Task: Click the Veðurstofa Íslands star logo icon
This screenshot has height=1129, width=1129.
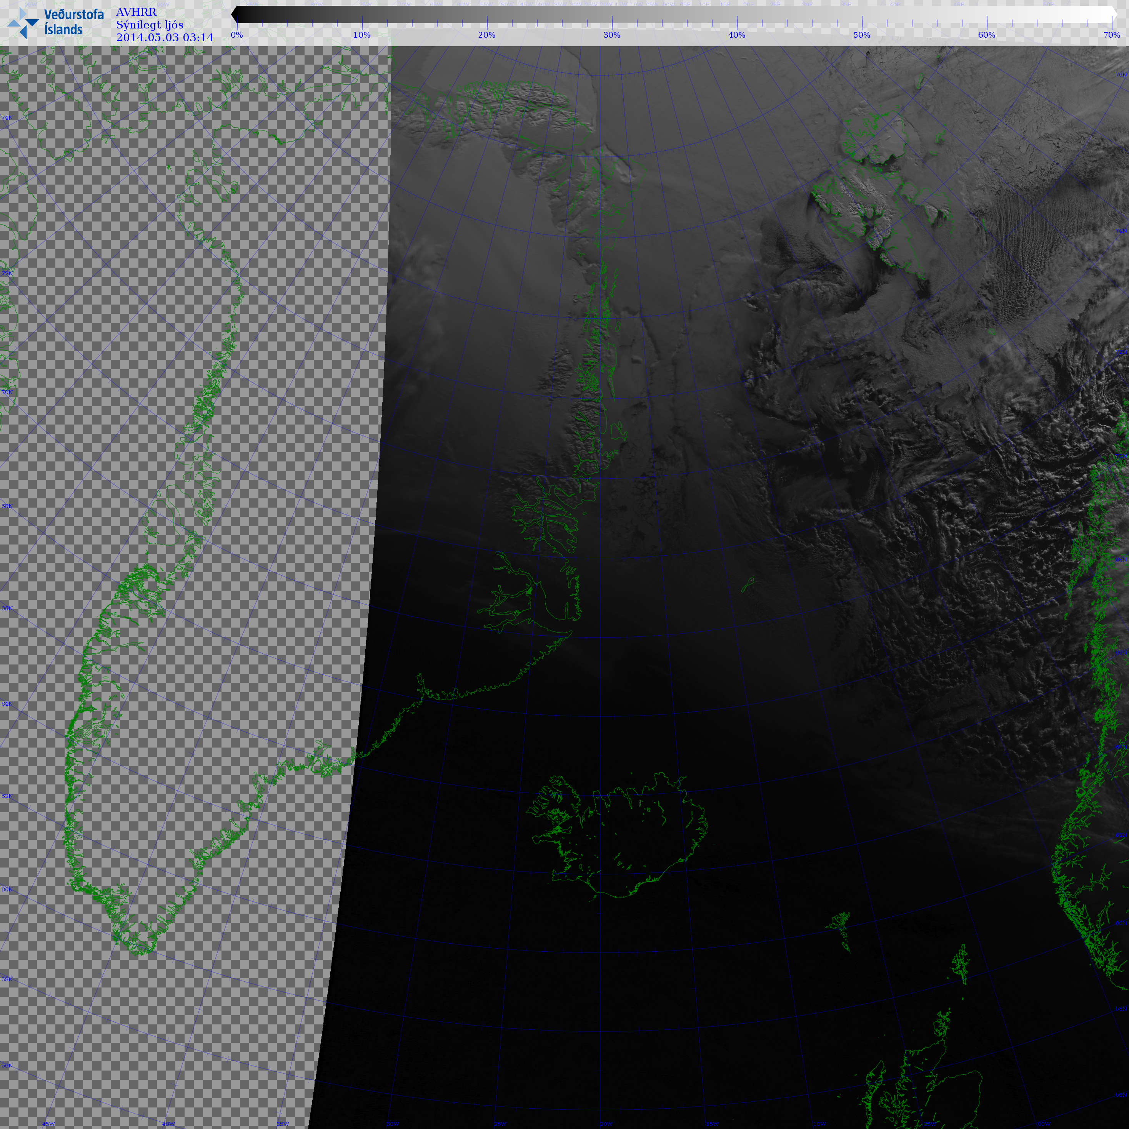Action: point(23,23)
